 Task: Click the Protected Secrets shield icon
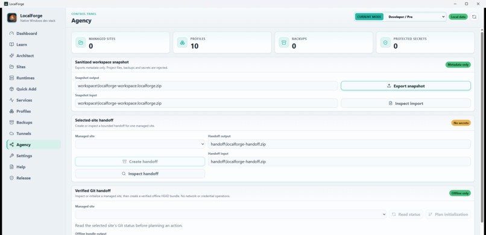pyautogui.click(x=385, y=42)
